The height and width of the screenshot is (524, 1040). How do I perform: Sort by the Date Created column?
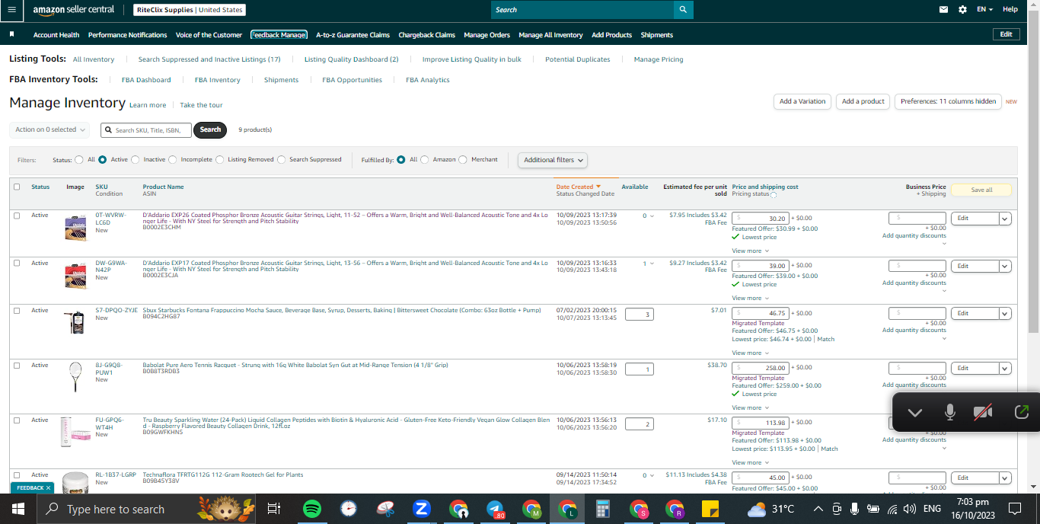pyautogui.click(x=578, y=187)
